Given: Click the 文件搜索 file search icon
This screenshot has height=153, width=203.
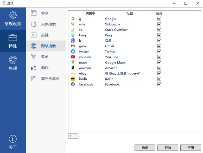Looking at the screenshot, I should pos(34,24).
